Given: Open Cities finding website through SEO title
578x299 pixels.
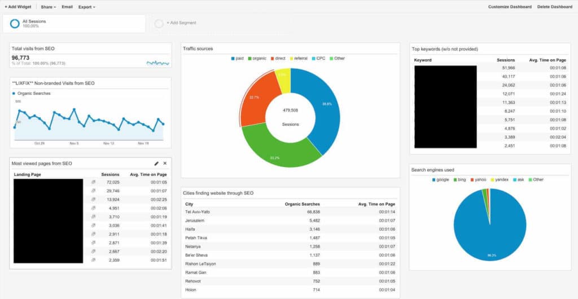Looking at the screenshot, I should click(218, 193).
